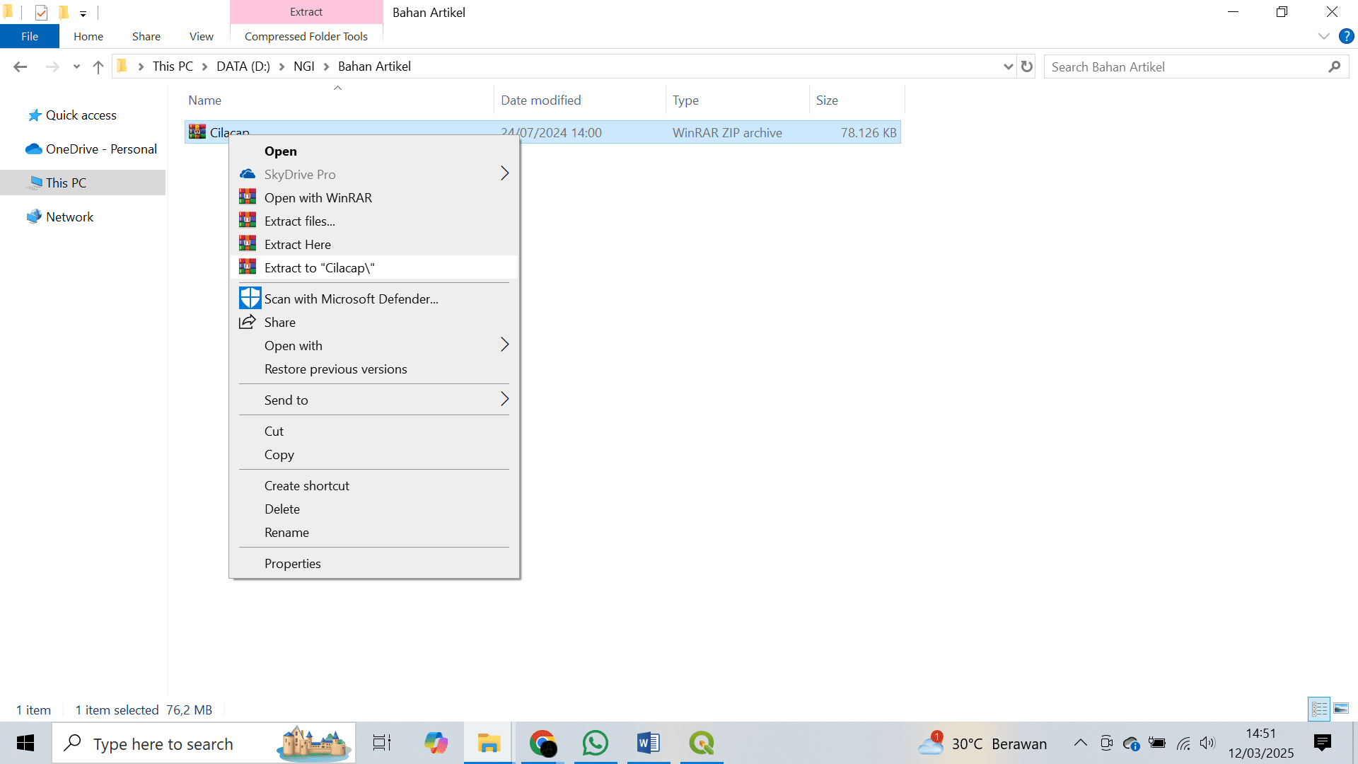Screen dimensions: 1358x764
Task: Launch Microsoft Word from taskbar
Action: click(x=649, y=743)
